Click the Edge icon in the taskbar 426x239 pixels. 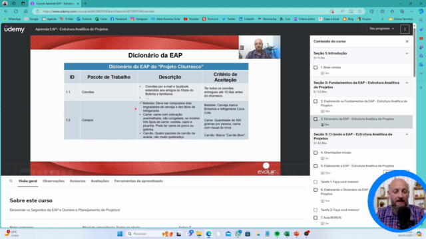click(208, 234)
